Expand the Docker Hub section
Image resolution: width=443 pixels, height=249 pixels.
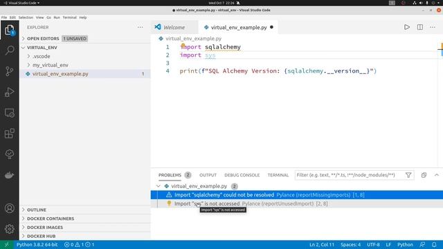[24, 236]
